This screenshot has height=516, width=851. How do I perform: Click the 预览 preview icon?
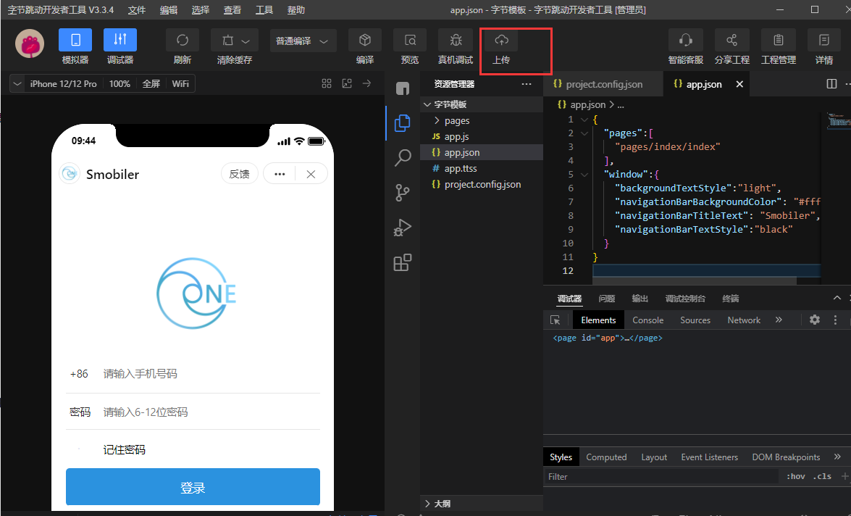[x=410, y=40]
